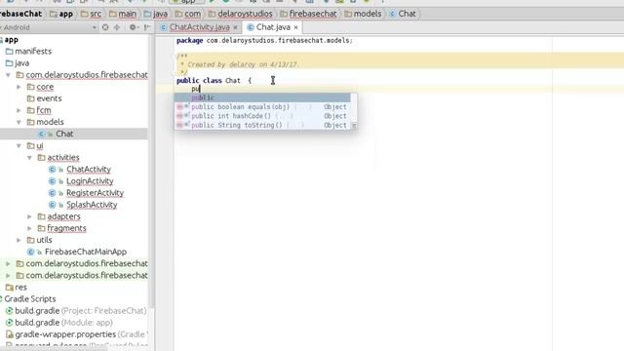Switch to the ChatActivity.java tab
The height and width of the screenshot is (351, 624).
click(199, 27)
